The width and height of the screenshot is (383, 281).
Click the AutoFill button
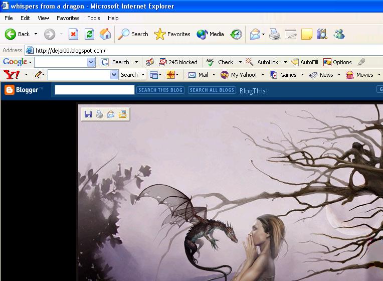[305, 62]
